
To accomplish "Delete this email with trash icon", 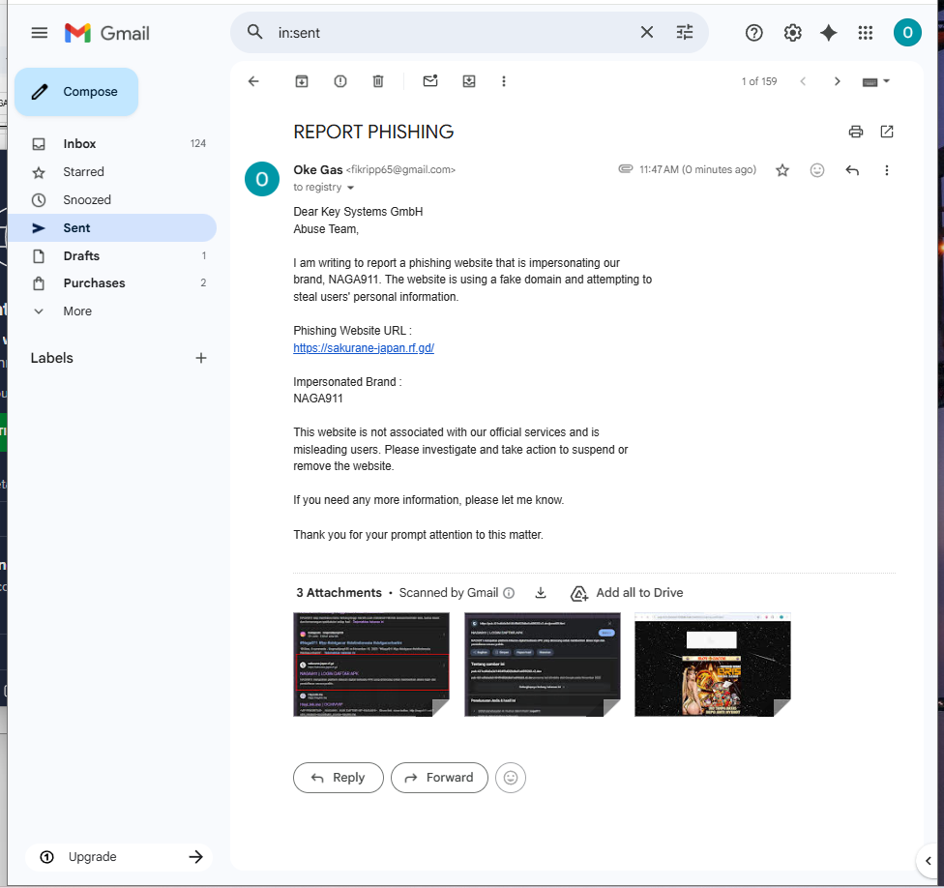I will click(378, 81).
